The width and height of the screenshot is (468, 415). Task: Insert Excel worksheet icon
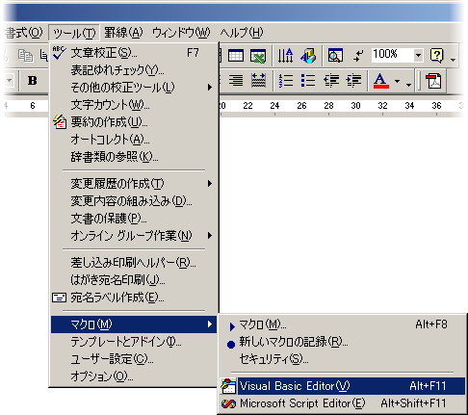tap(258, 56)
